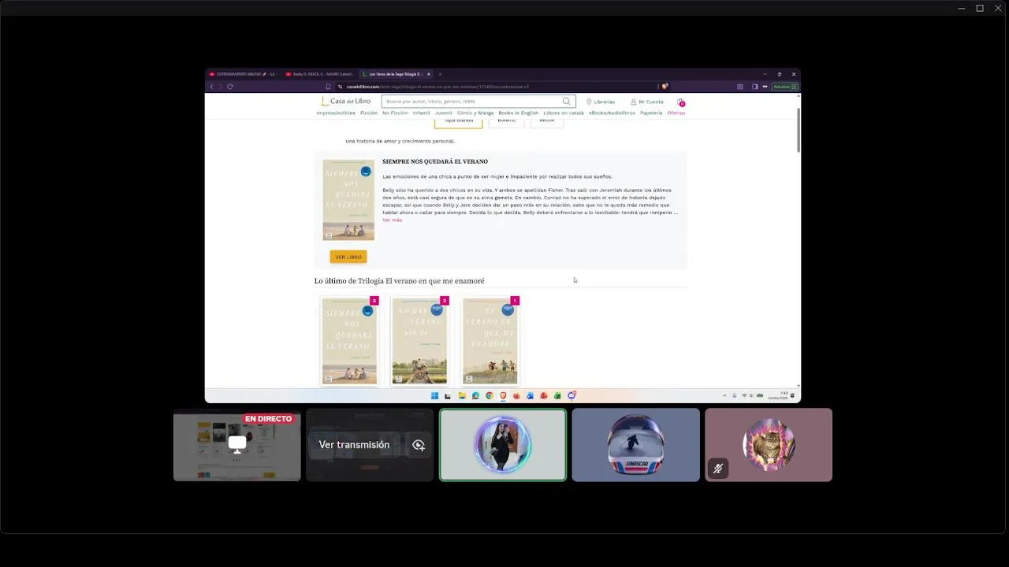Screen dimensions: 1009x567
Task: Select the Tapa blanda format tab
Action: 458,122
